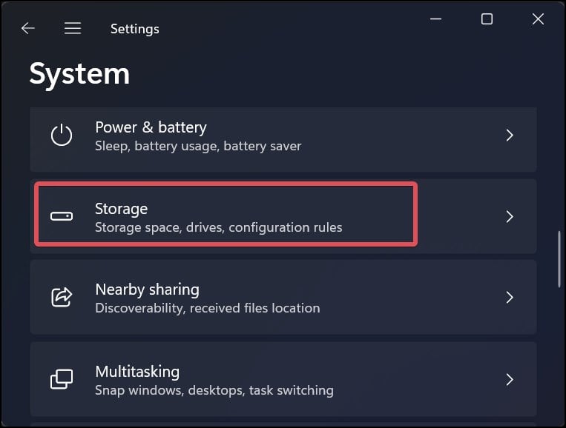This screenshot has height=428, width=566.
Task: Open Power & battery settings
Action: 151,127
